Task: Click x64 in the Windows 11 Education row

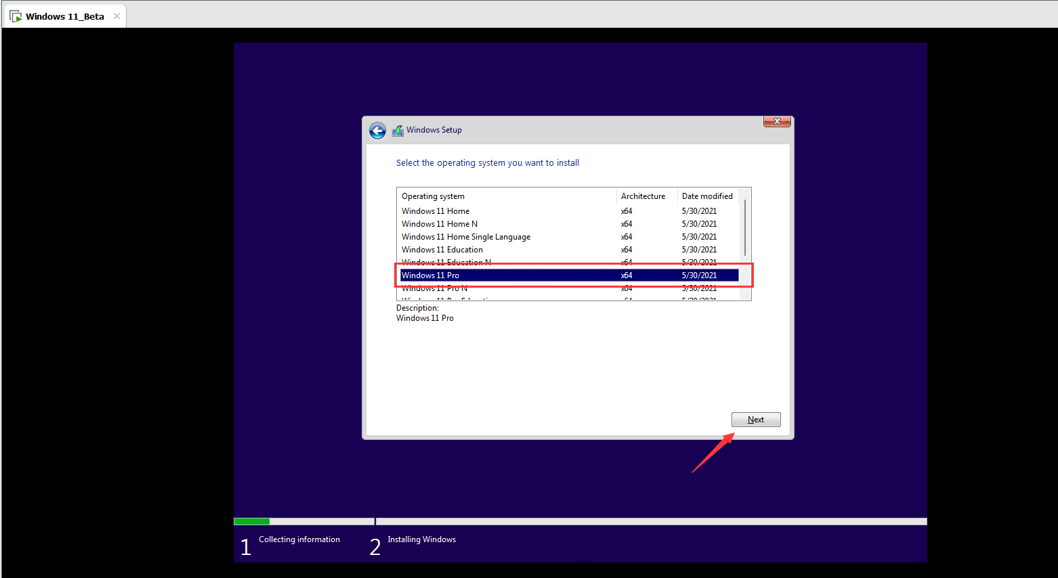Action: click(627, 250)
